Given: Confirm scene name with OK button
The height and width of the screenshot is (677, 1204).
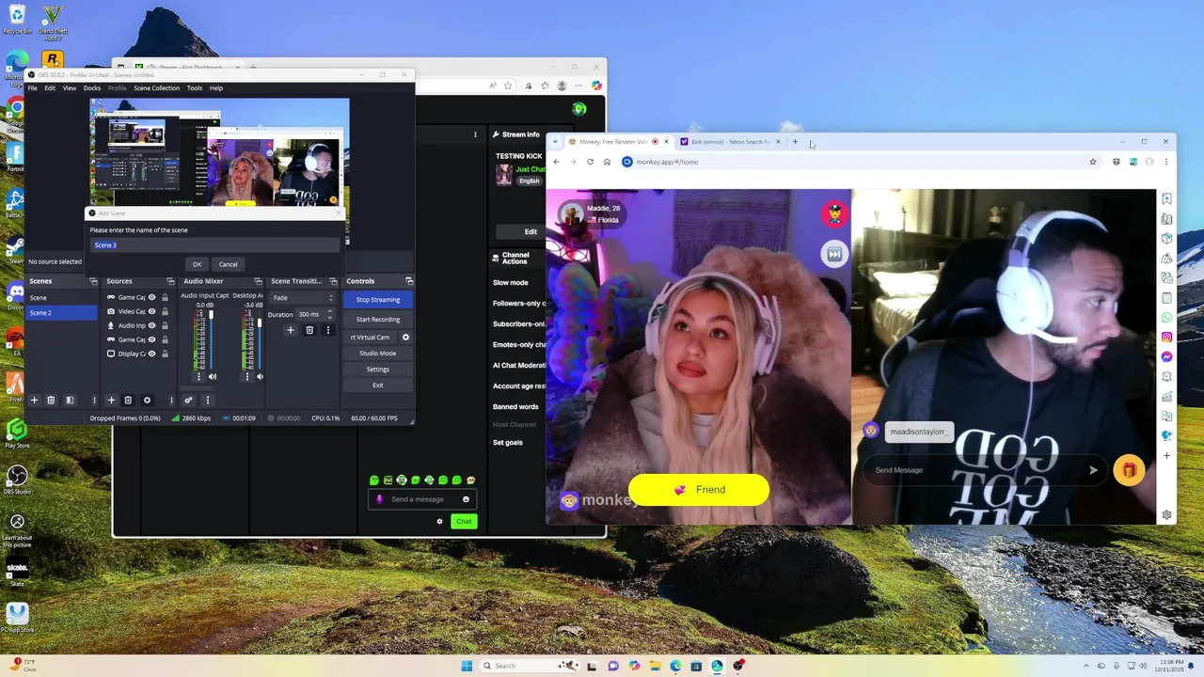Looking at the screenshot, I should pyautogui.click(x=197, y=264).
